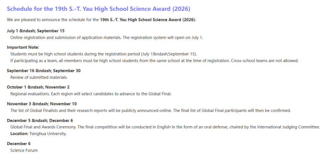Click the Science Forum text
324x158 pixels.
[x=24, y=150]
